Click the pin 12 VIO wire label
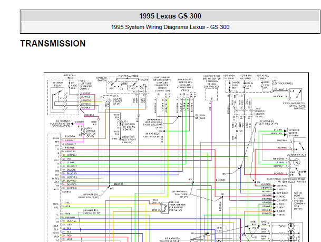 [66, 159]
